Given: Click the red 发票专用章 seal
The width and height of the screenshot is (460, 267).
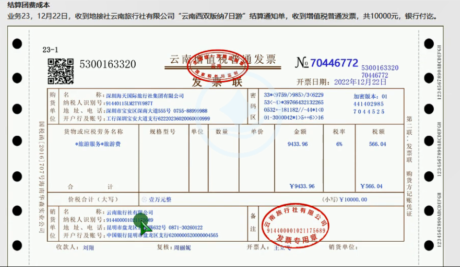Looking at the screenshot, I should [x=294, y=225].
